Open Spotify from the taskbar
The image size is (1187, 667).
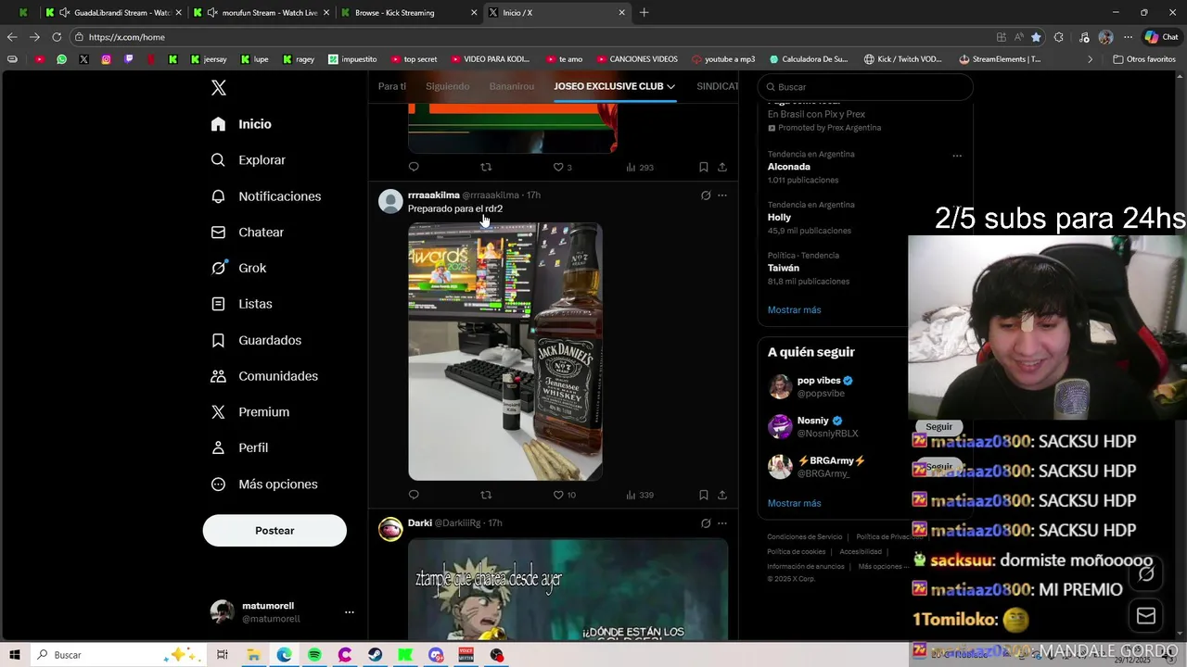click(314, 655)
